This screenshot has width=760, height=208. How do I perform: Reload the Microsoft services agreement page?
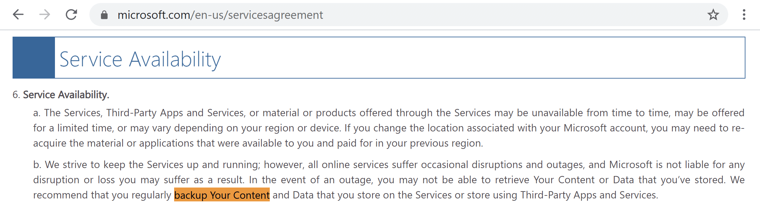coord(71,15)
